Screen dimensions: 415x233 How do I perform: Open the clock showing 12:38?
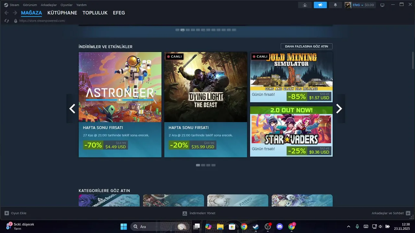(x=402, y=226)
